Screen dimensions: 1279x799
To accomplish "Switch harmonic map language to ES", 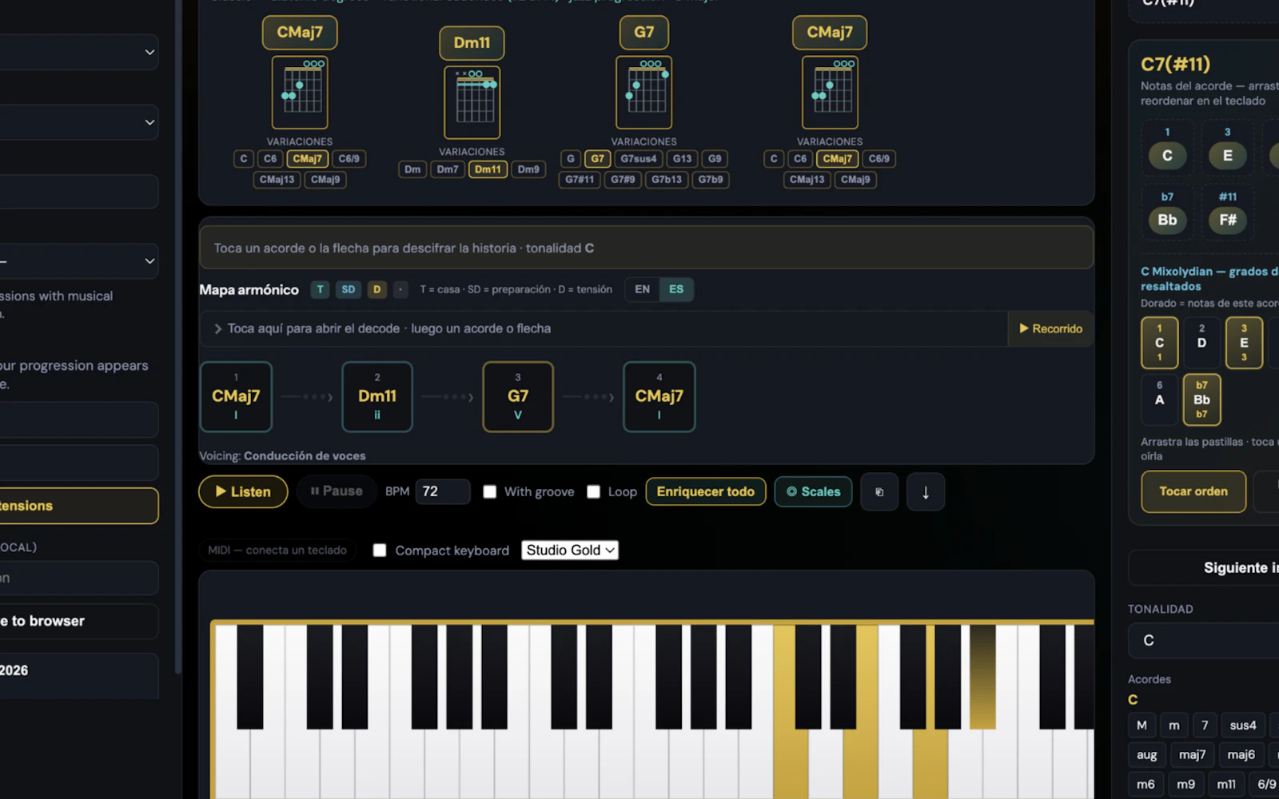I will [676, 289].
